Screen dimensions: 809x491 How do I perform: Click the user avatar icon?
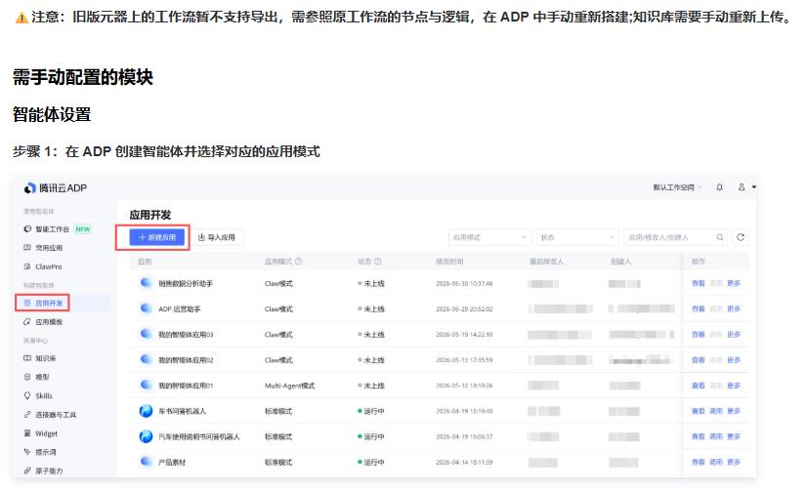coord(742,187)
